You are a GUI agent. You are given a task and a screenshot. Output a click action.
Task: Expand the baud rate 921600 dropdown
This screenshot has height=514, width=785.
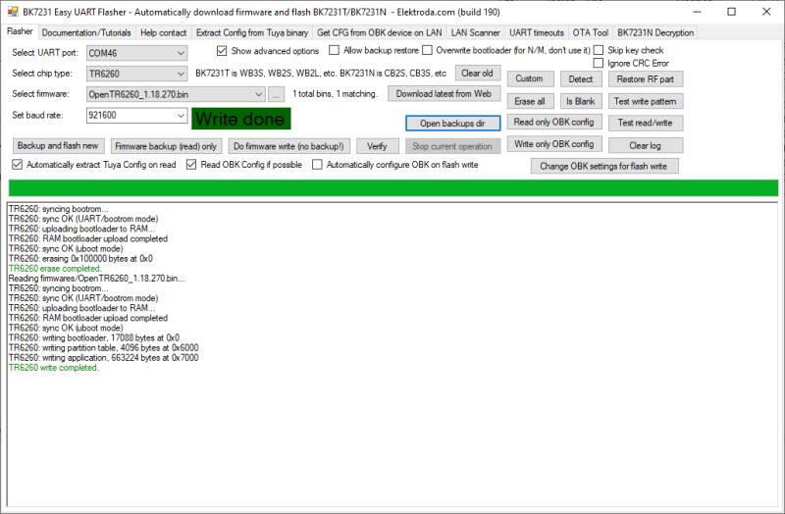pos(181,116)
